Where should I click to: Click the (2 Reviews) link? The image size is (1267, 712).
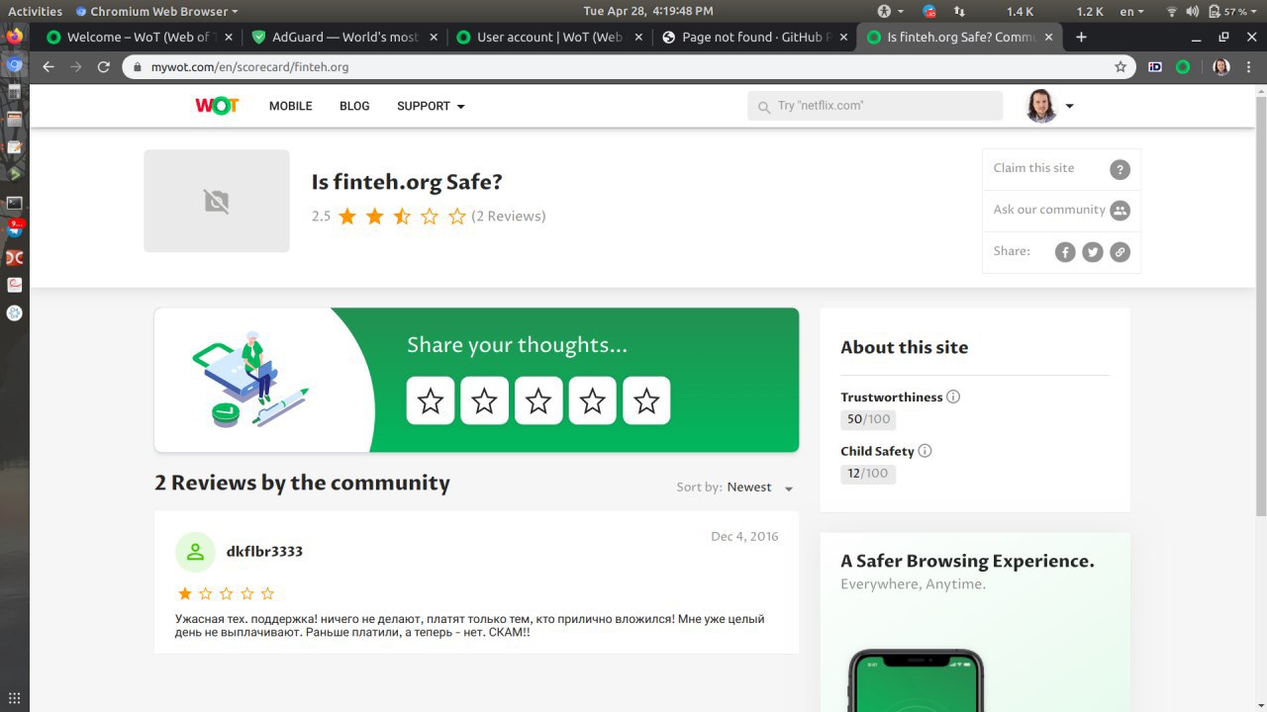pyautogui.click(x=509, y=217)
